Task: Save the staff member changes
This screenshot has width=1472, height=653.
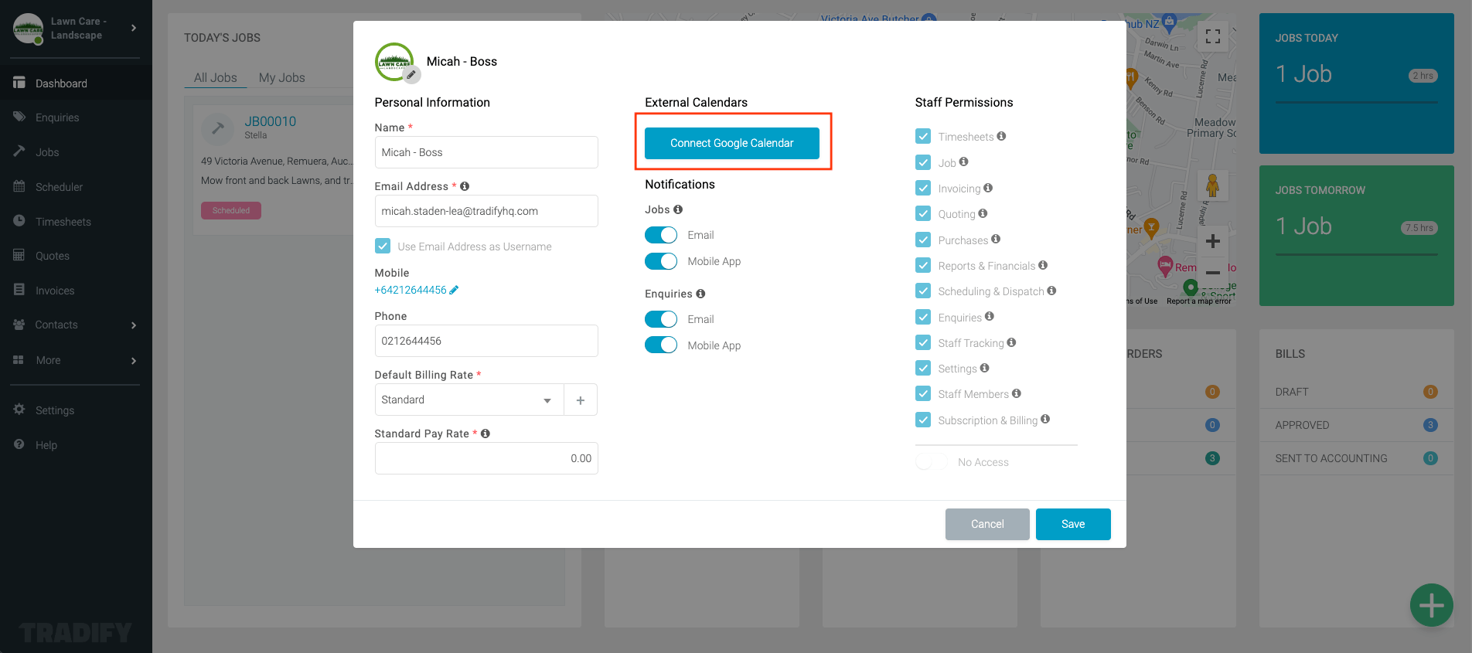Action: 1073,524
